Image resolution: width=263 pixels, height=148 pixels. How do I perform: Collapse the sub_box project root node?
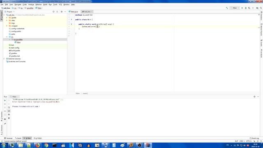click(x=4, y=15)
